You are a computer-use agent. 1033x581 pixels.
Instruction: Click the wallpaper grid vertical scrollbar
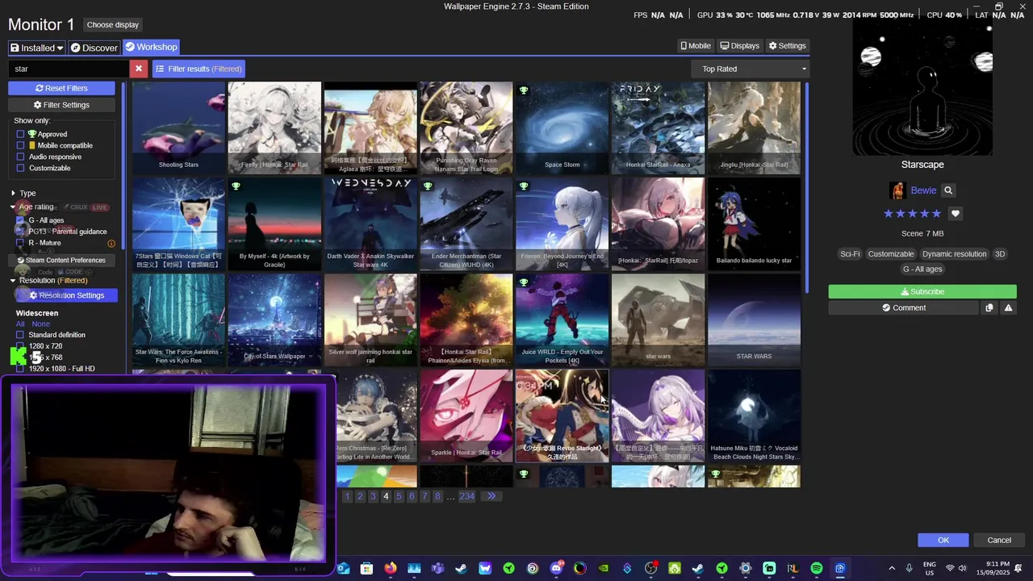806,187
